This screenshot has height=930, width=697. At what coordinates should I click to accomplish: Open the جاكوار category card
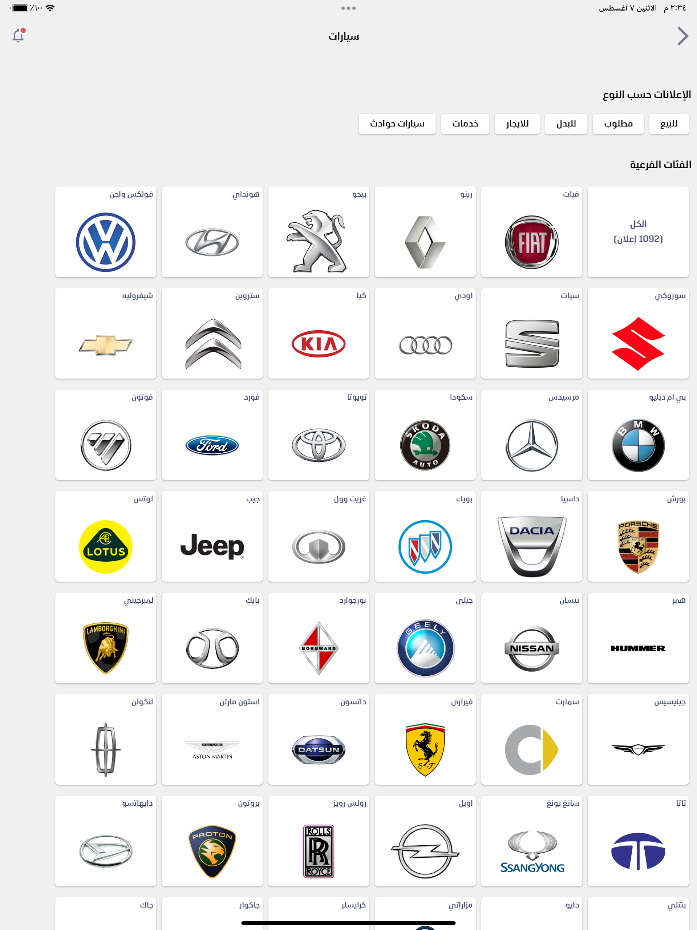(212, 913)
